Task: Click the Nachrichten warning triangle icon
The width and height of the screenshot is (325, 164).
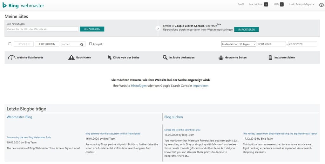Action: click(71, 57)
